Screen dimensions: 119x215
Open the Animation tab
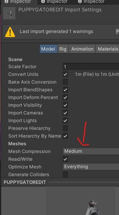82,49
